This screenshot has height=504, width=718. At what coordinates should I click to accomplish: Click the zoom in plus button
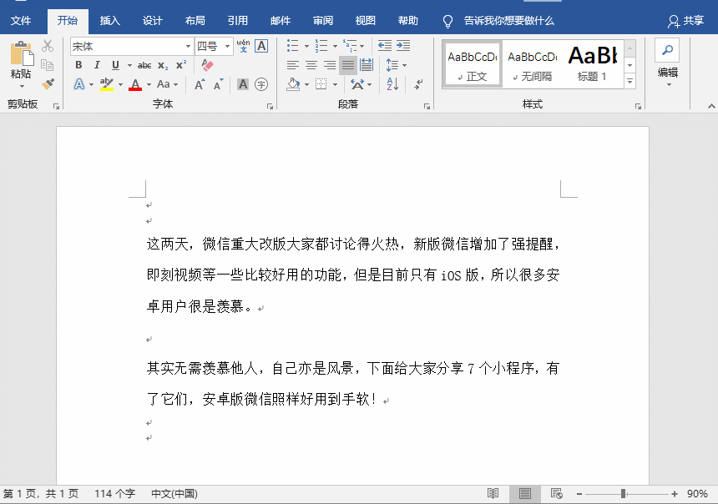[674, 494]
